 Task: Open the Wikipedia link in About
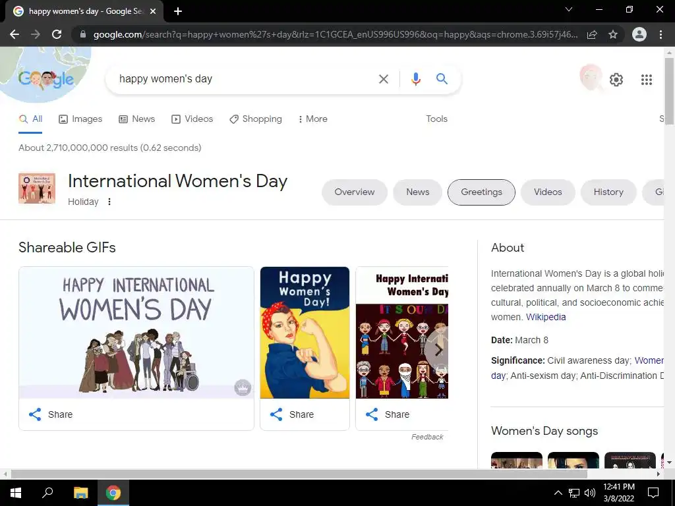pos(546,317)
